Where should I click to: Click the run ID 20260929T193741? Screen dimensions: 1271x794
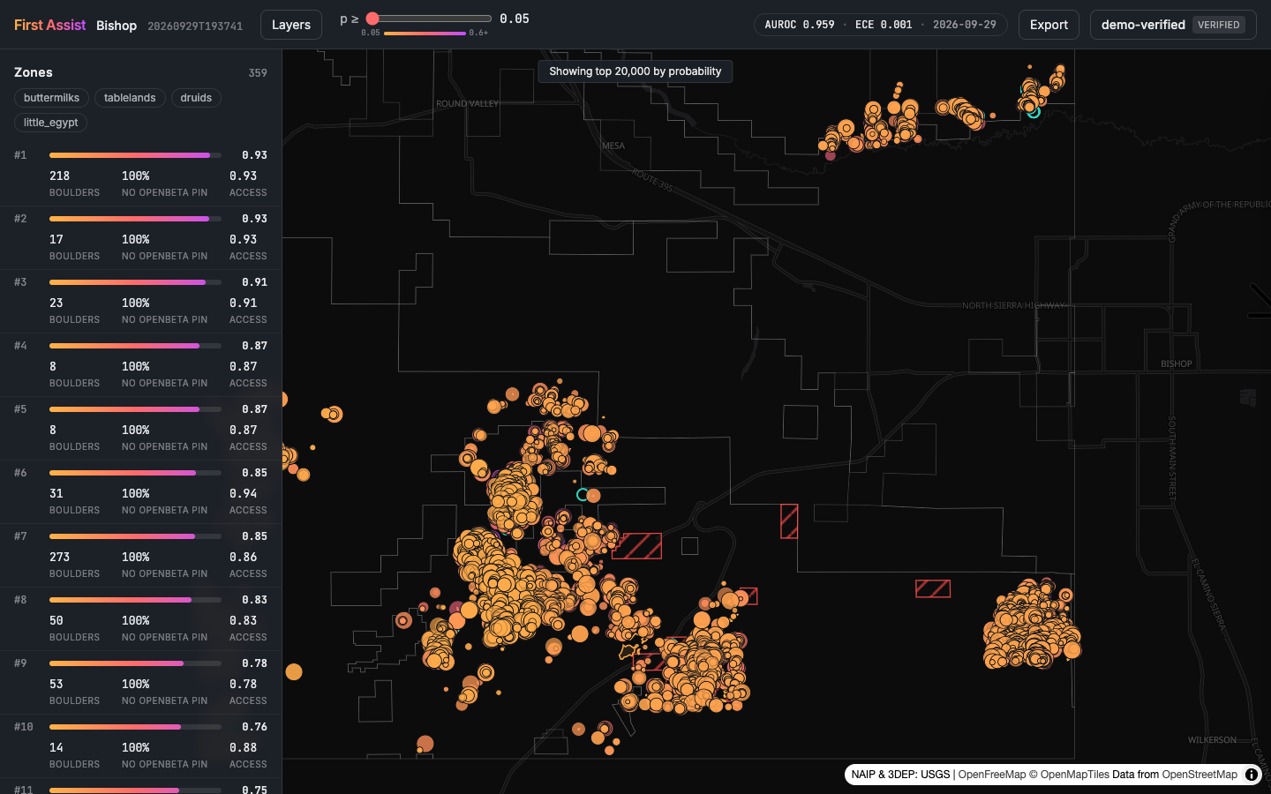195,26
